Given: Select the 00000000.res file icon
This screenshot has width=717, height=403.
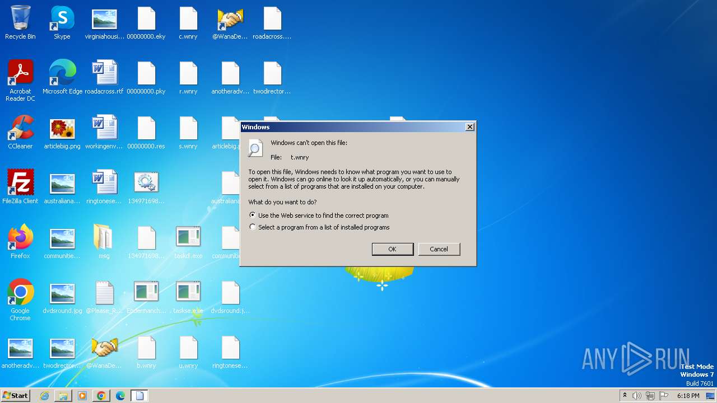Looking at the screenshot, I should tap(146, 133).
